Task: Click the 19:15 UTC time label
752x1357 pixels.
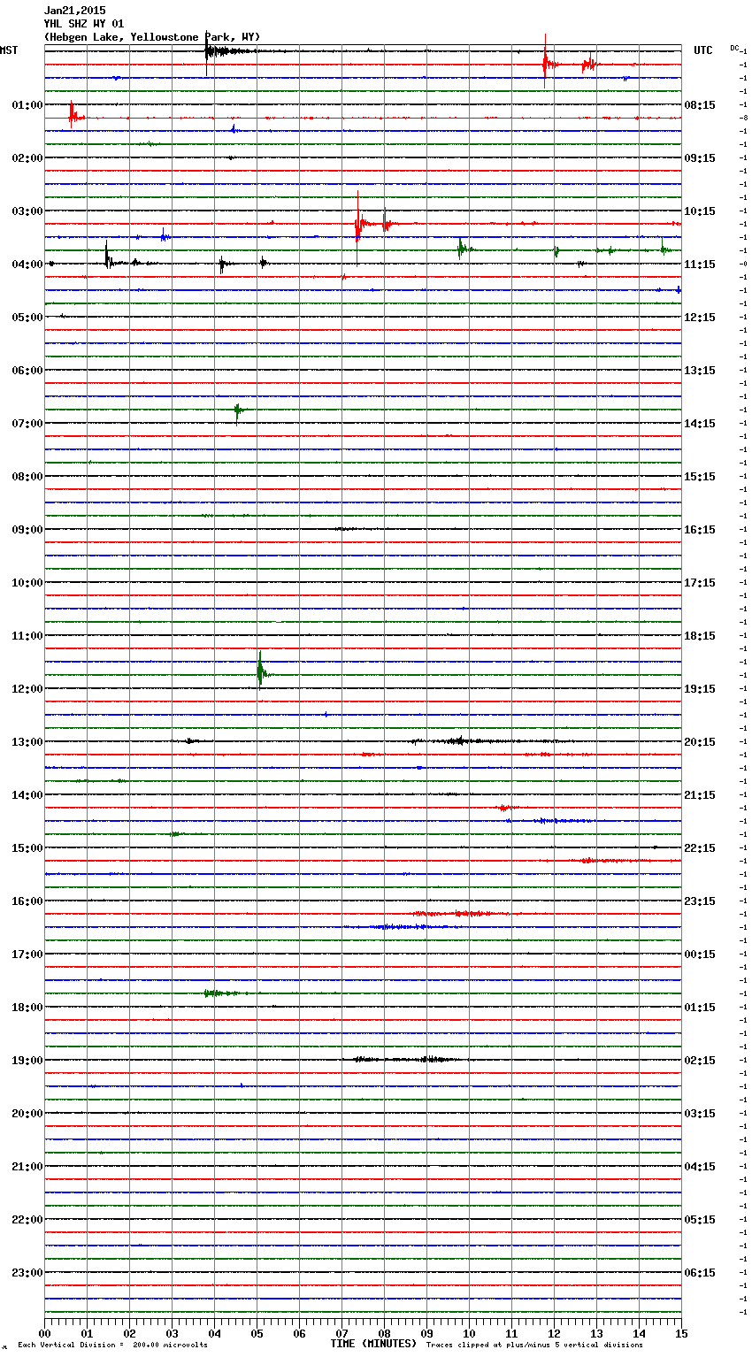Action: click(700, 689)
